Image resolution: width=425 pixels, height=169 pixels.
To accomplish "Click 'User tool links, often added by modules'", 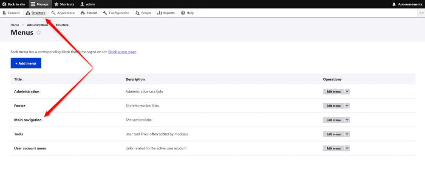I will click(157, 134).
